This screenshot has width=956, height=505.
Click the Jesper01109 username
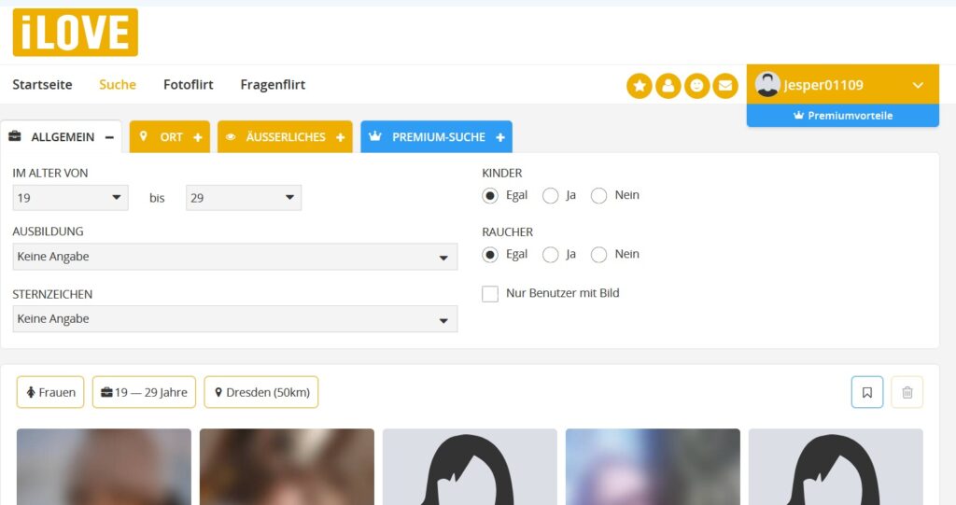pos(823,85)
